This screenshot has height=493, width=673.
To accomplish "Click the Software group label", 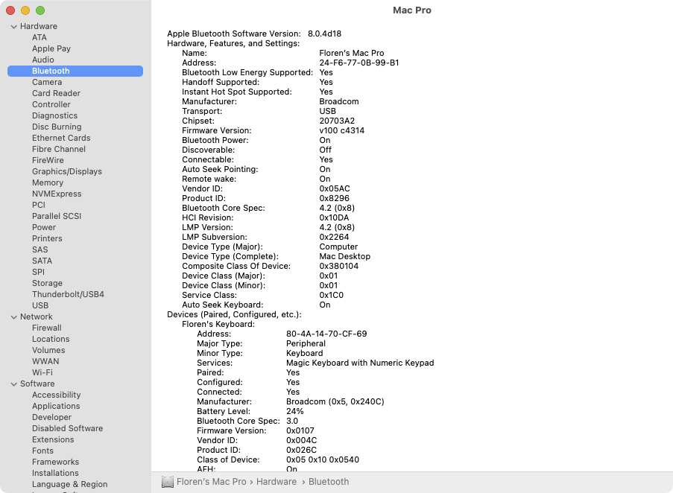I will [x=37, y=384].
